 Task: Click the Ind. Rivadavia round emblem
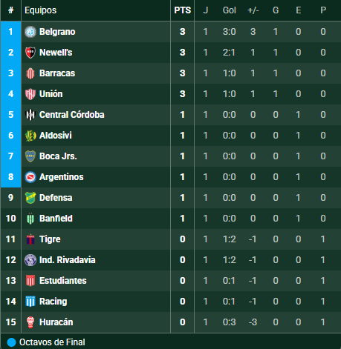(30, 260)
